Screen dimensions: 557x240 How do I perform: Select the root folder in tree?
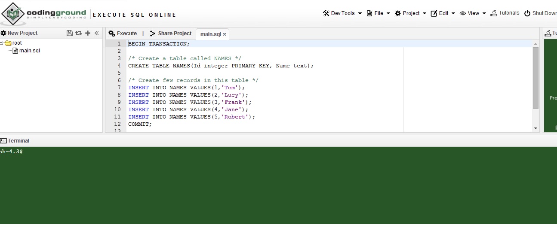tap(17, 43)
